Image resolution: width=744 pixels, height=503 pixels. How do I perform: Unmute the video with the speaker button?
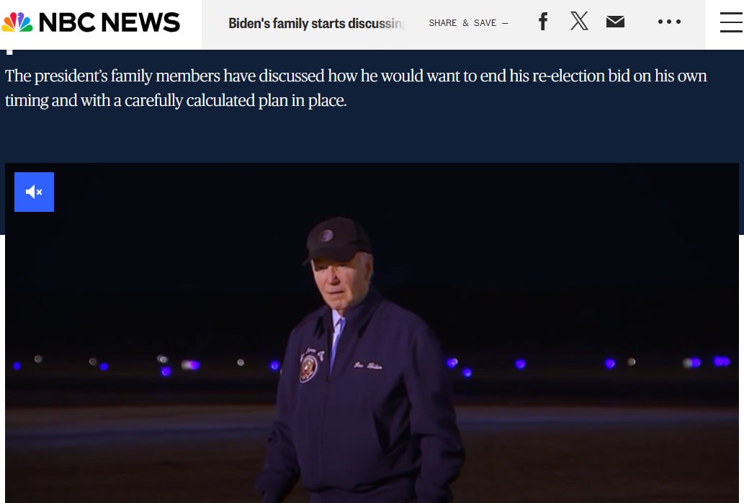coord(34,192)
